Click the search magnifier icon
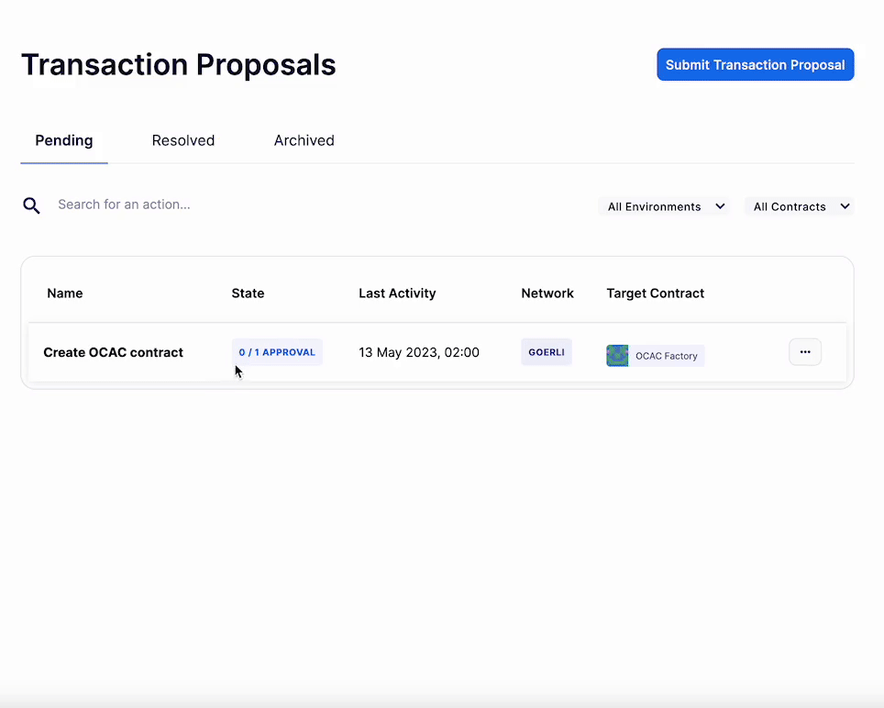The image size is (884, 708). [31, 205]
